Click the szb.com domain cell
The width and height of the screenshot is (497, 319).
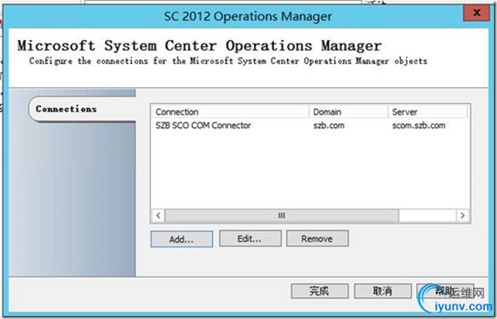click(x=329, y=126)
